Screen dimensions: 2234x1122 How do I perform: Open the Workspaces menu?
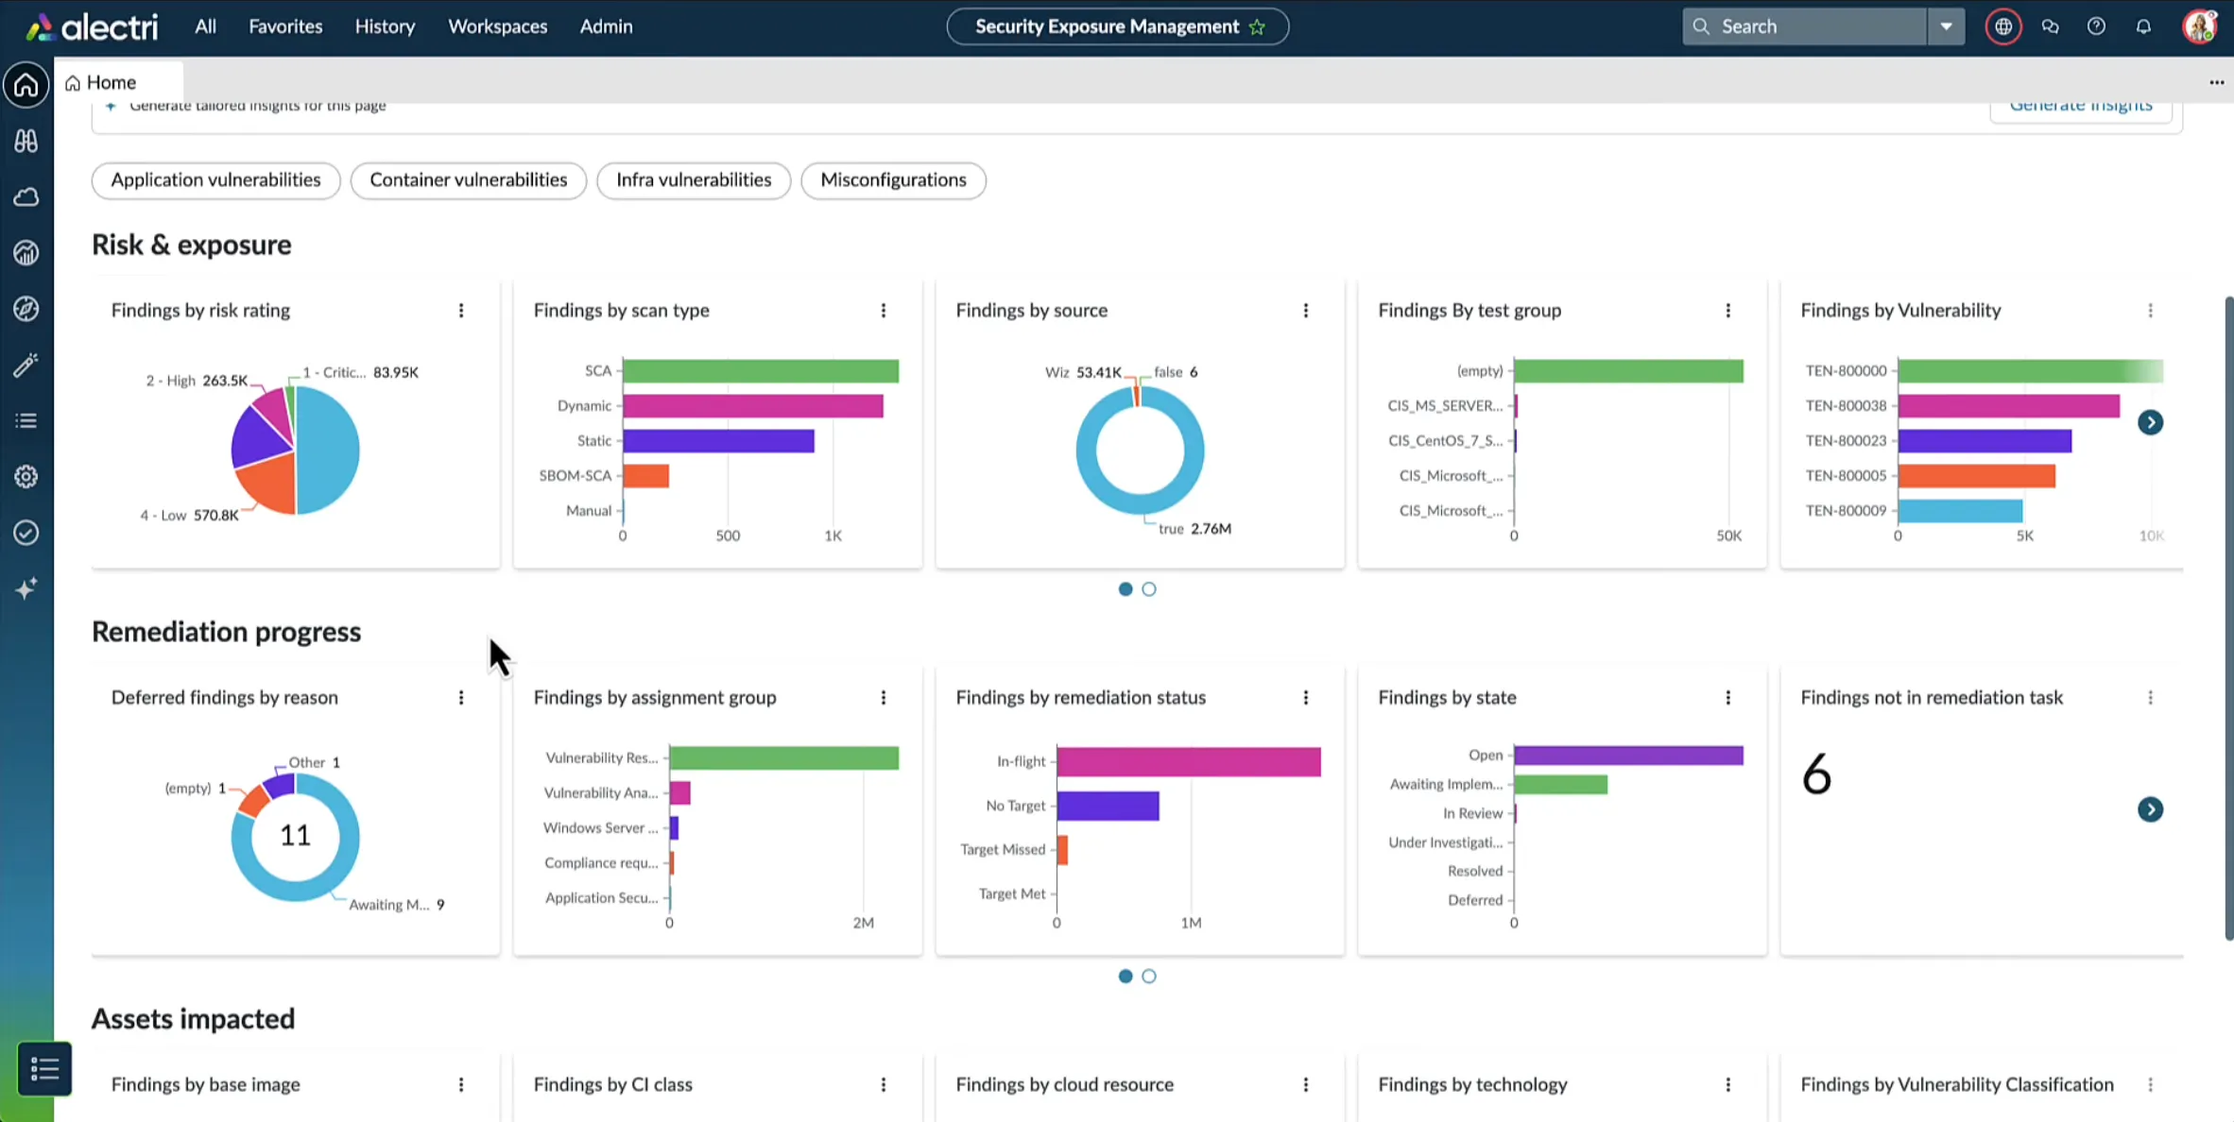point(497,26)
